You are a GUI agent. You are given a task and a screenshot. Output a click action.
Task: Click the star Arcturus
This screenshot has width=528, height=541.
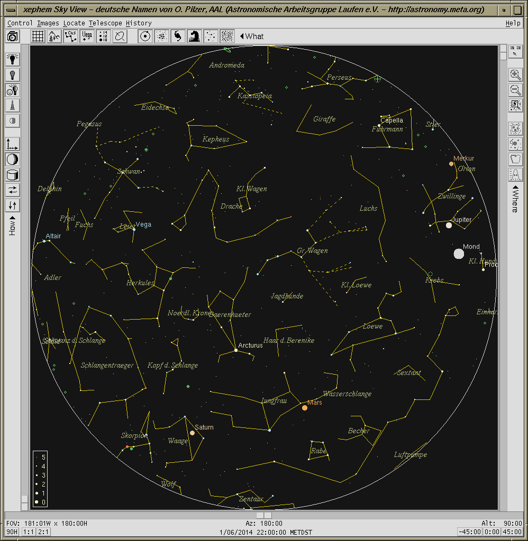(236, 350)
